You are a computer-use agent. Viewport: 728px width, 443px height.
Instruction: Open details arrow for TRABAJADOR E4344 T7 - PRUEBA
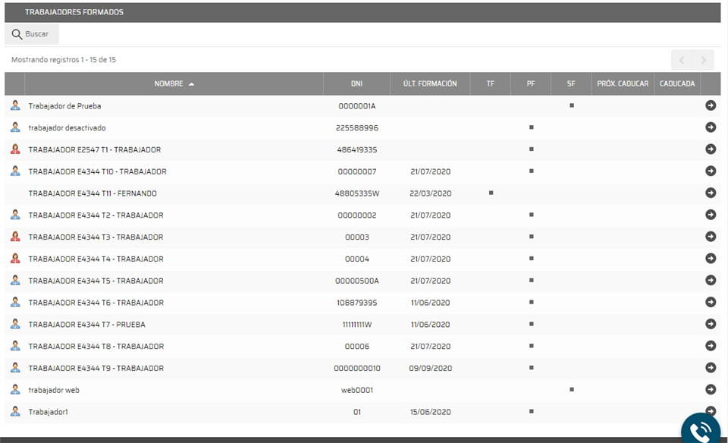(x=711, y=324)
